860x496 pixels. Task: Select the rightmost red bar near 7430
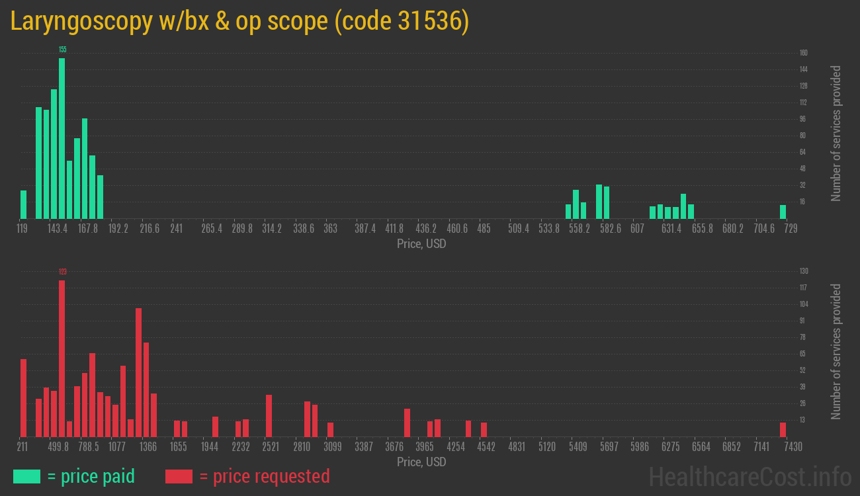[x=783, y=429]
